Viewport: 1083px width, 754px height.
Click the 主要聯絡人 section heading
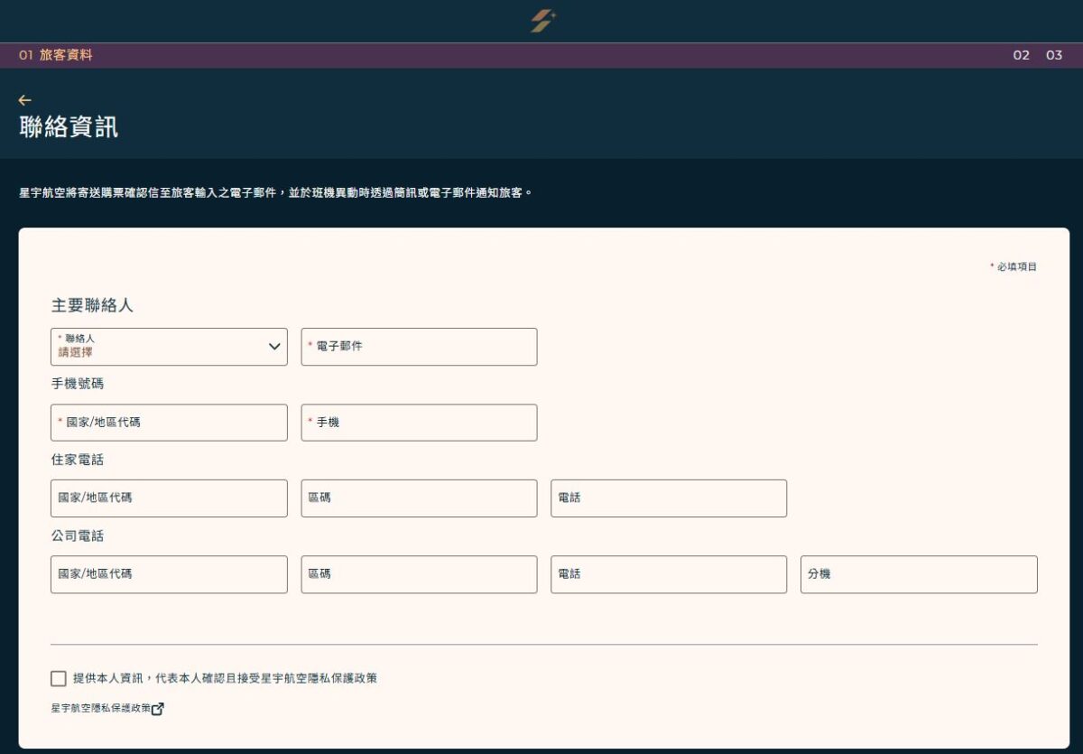click(x=92, y=305)
